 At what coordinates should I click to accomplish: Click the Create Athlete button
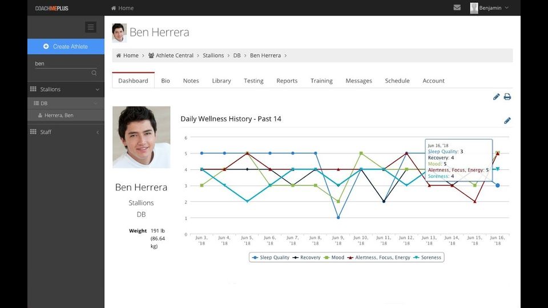pos(66,47)
